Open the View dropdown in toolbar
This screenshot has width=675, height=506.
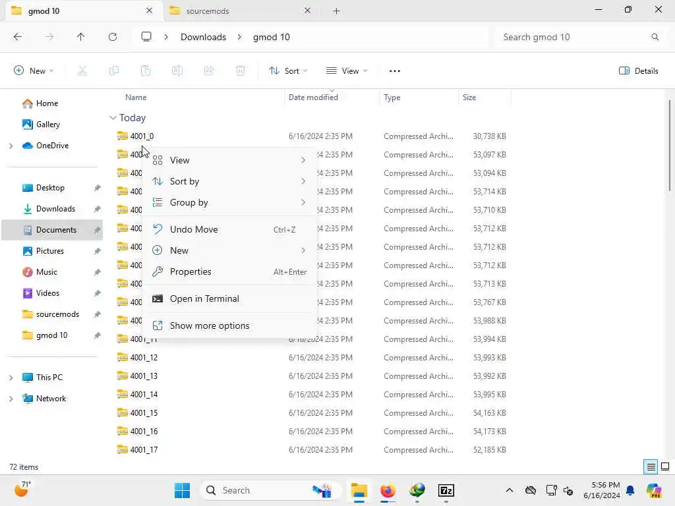(x=347, y=71)
